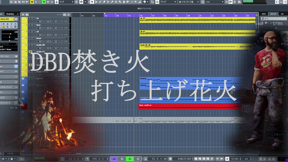This screenshot has height=162, width=288.
Task: Open auto-scroll settings dropdown arrow
Action: click(85, 2)
